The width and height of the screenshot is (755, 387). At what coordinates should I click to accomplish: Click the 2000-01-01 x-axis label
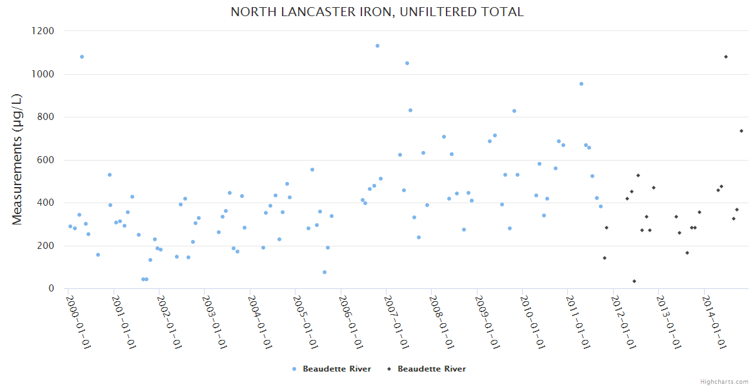point(78,322)
